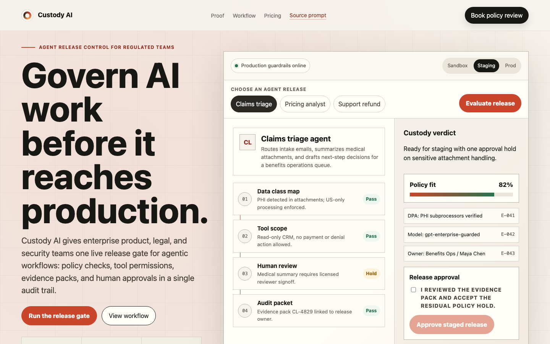Click the Human review title
The width and height of the screenshot is (550, 344).
277,266
